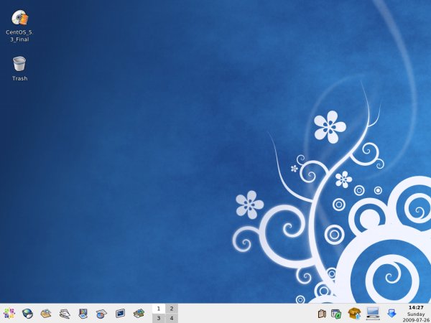
Task: Open the mail client envelope icon
Action: pyautogui.click(x=46, y=314)
